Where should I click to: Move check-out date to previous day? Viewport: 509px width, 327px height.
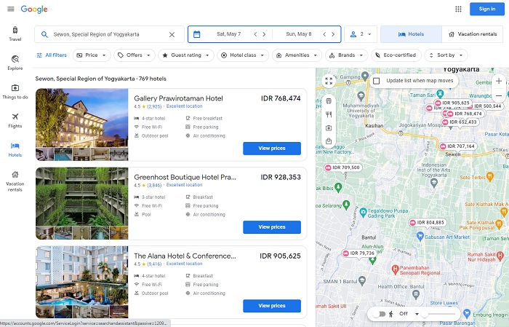coord(324,34)
